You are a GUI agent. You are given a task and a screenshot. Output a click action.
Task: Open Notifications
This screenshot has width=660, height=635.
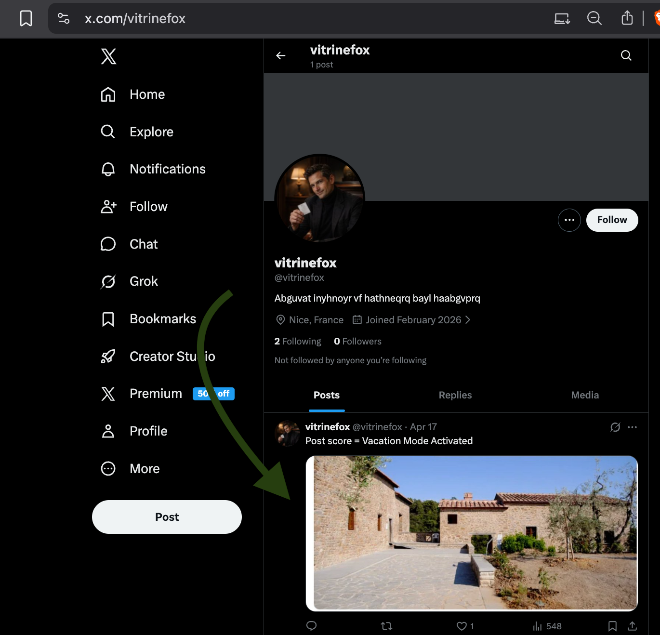(167, 169)
